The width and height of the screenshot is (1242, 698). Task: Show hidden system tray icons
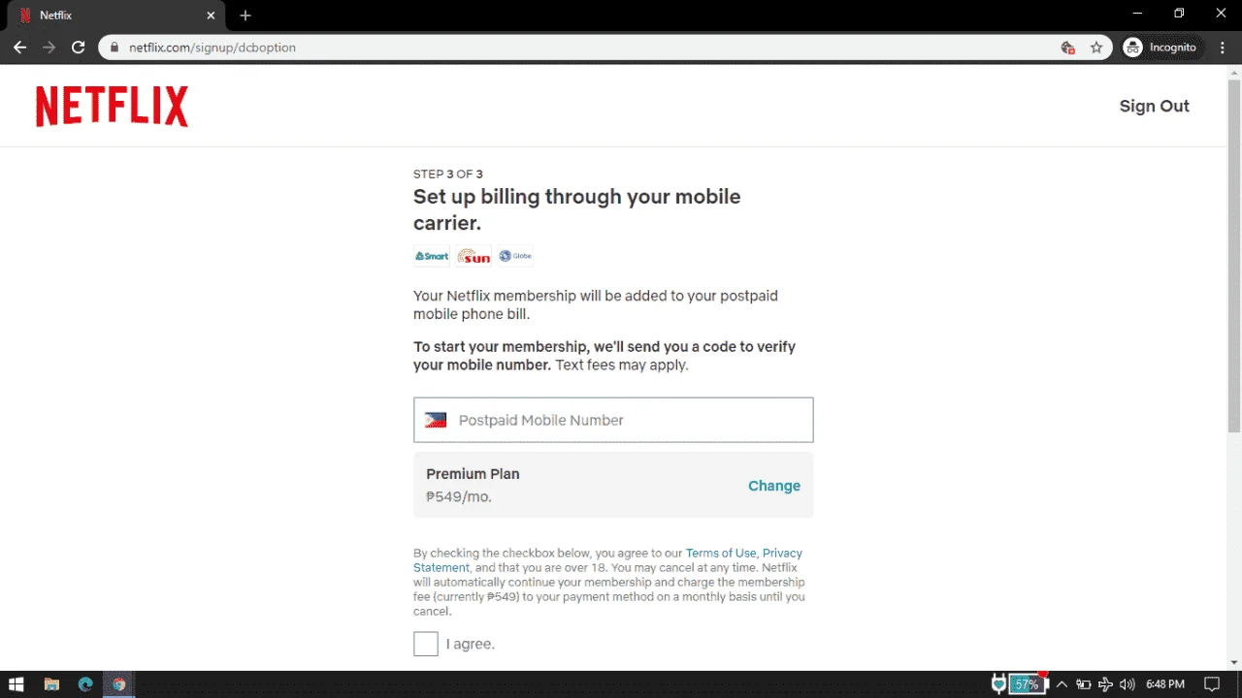(x=1062, y=684)
